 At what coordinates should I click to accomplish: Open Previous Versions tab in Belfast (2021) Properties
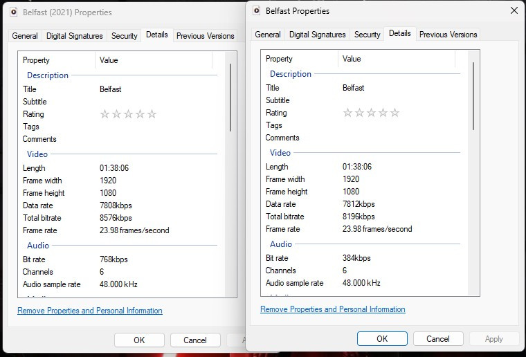click(x=205, y=36)
